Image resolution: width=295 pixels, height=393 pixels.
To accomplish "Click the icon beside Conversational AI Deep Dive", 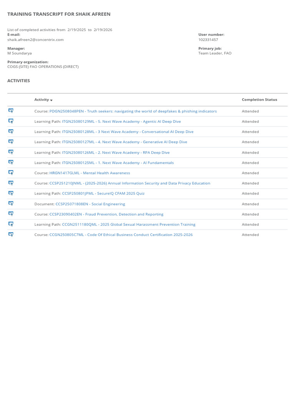I will [x=11, y=131].
